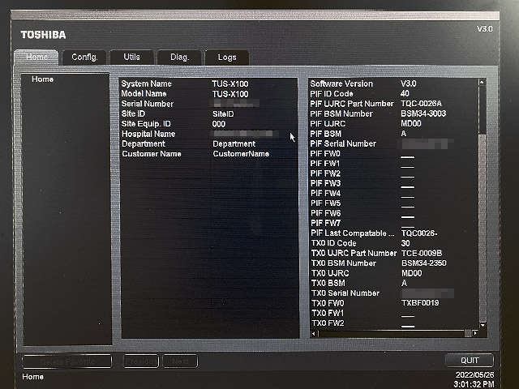The height and width of the screenshot is (389, 519).
Task: Click the date 2022/05/26 in status area
Action: pyautogui.click(x=474, y=374)
